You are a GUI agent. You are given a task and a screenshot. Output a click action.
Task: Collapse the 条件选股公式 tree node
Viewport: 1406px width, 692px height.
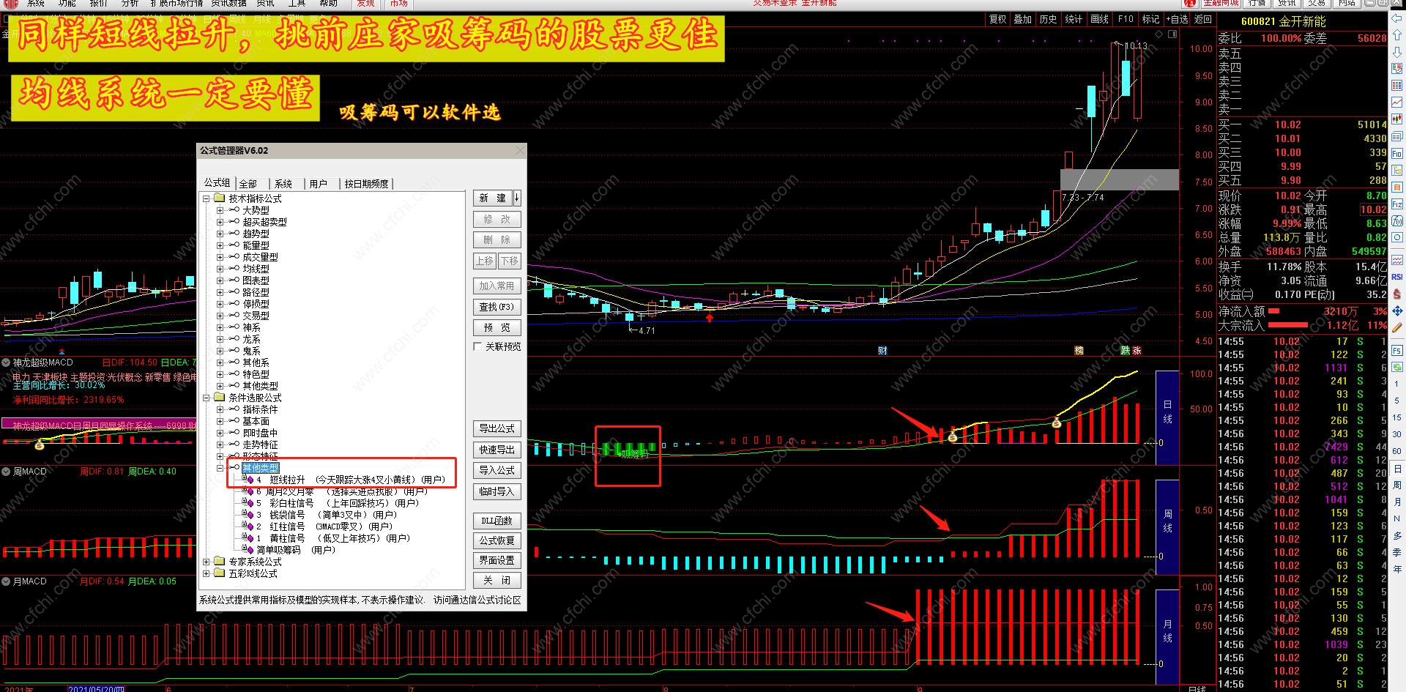coord(207,398)
